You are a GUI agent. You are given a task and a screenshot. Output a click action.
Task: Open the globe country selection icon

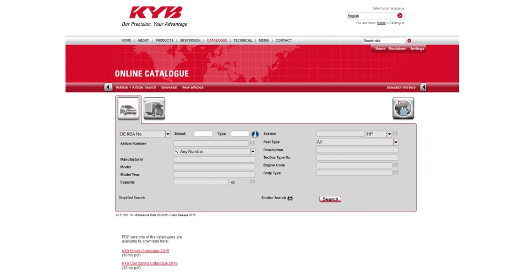pyautogui.click(x=403, y=108)
